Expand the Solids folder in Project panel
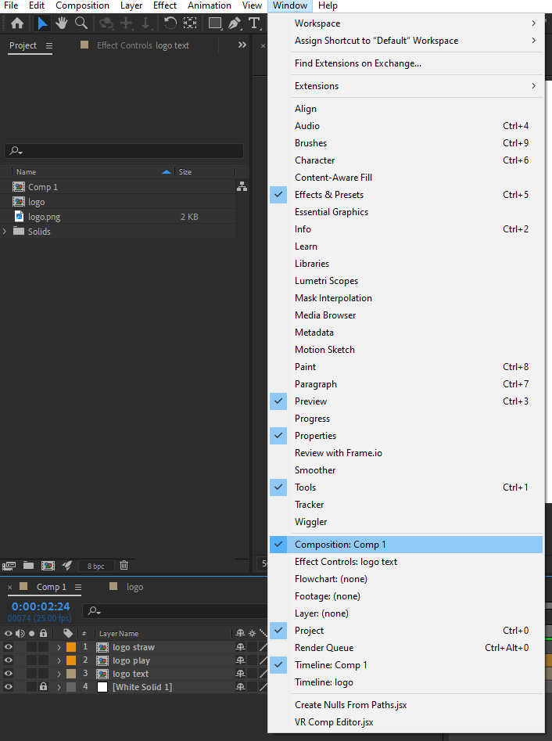 pos(5,231)
